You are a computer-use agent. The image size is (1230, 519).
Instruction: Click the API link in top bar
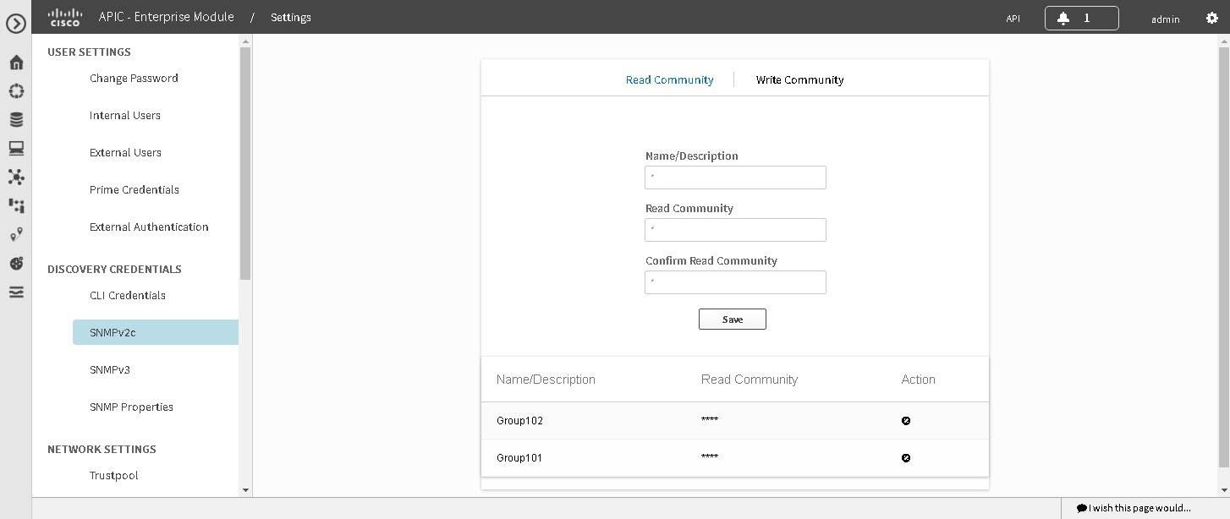1013,18
